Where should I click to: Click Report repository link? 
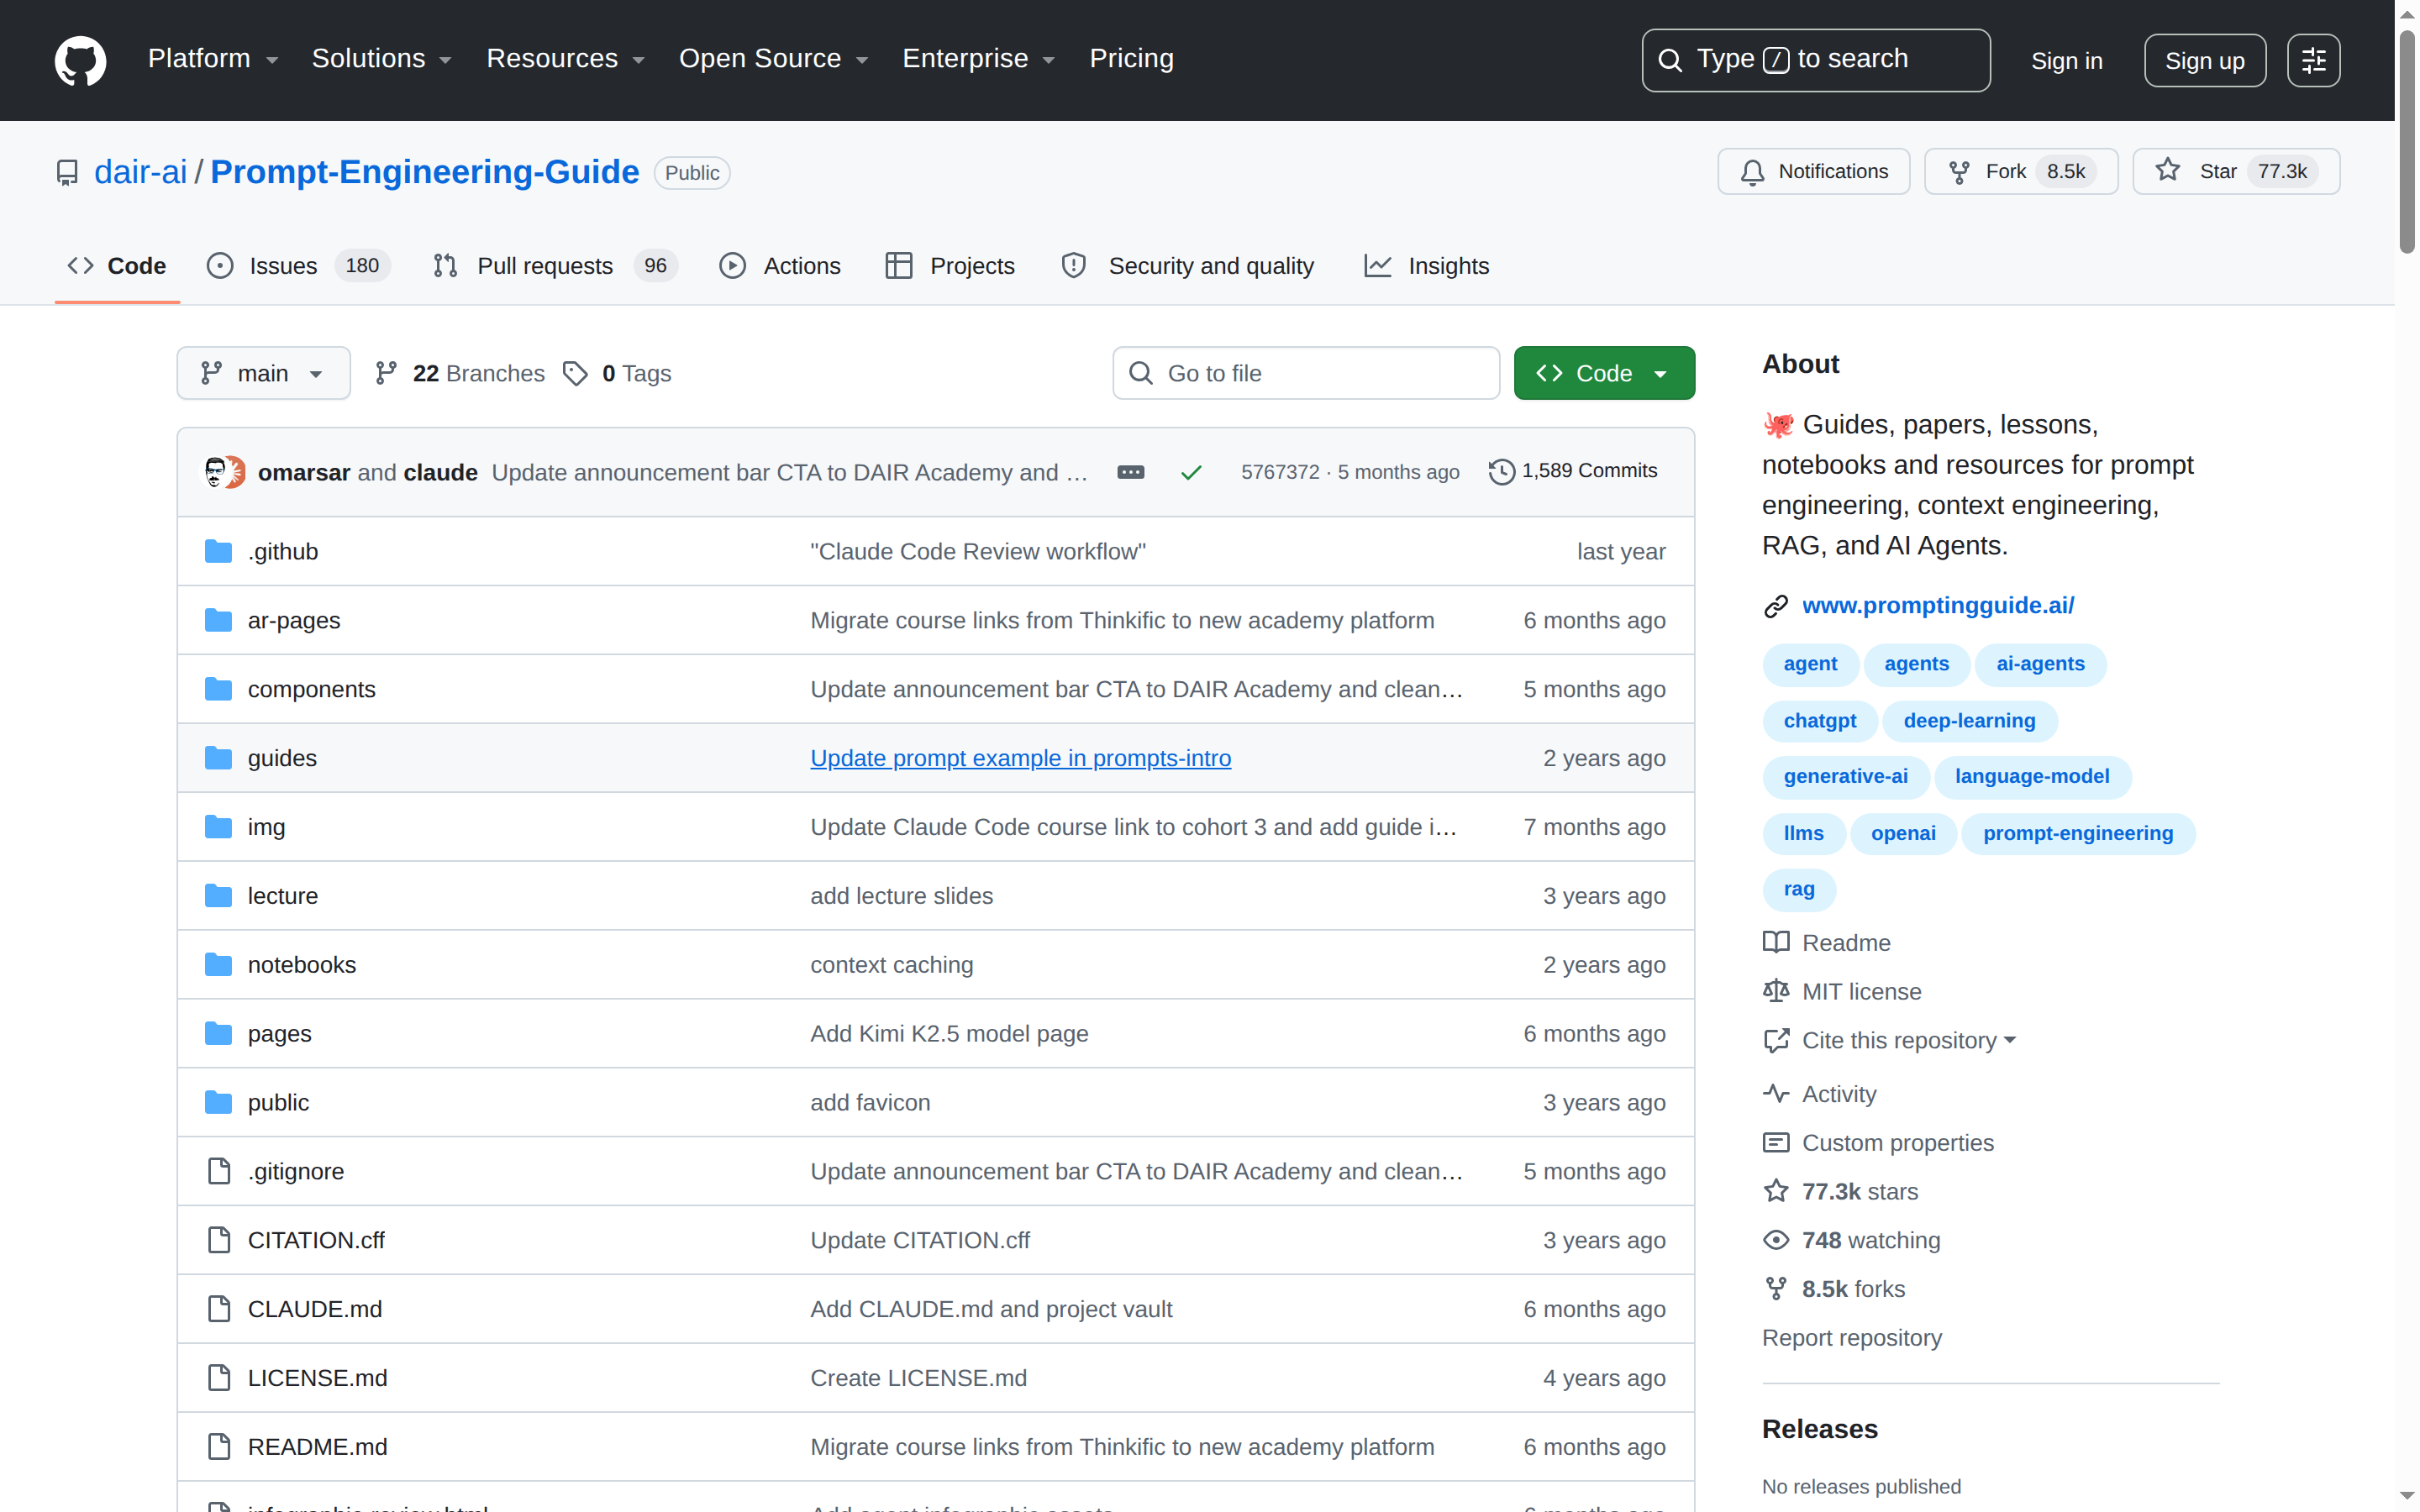tap(1851, 1338)
